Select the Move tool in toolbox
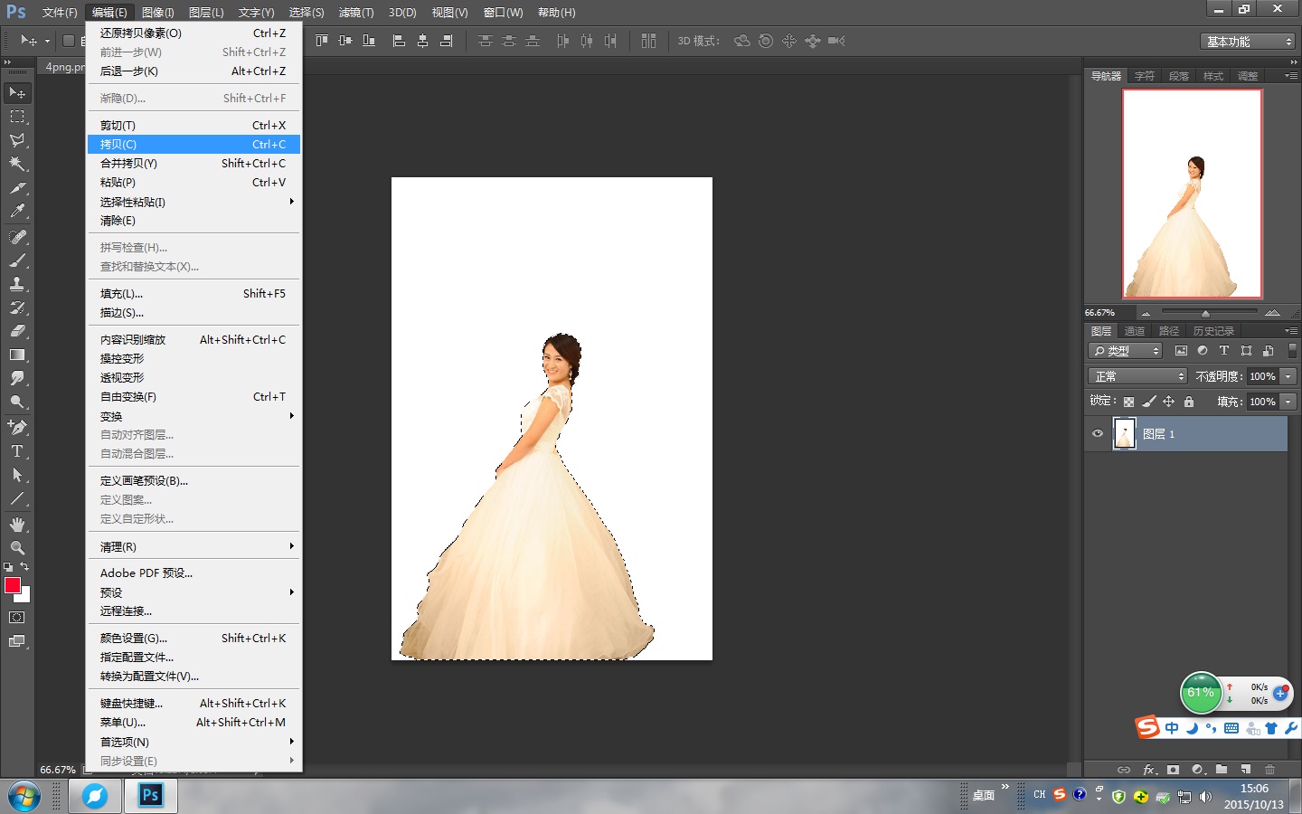This screenshot has height=814, width=1302. (17, 93)
